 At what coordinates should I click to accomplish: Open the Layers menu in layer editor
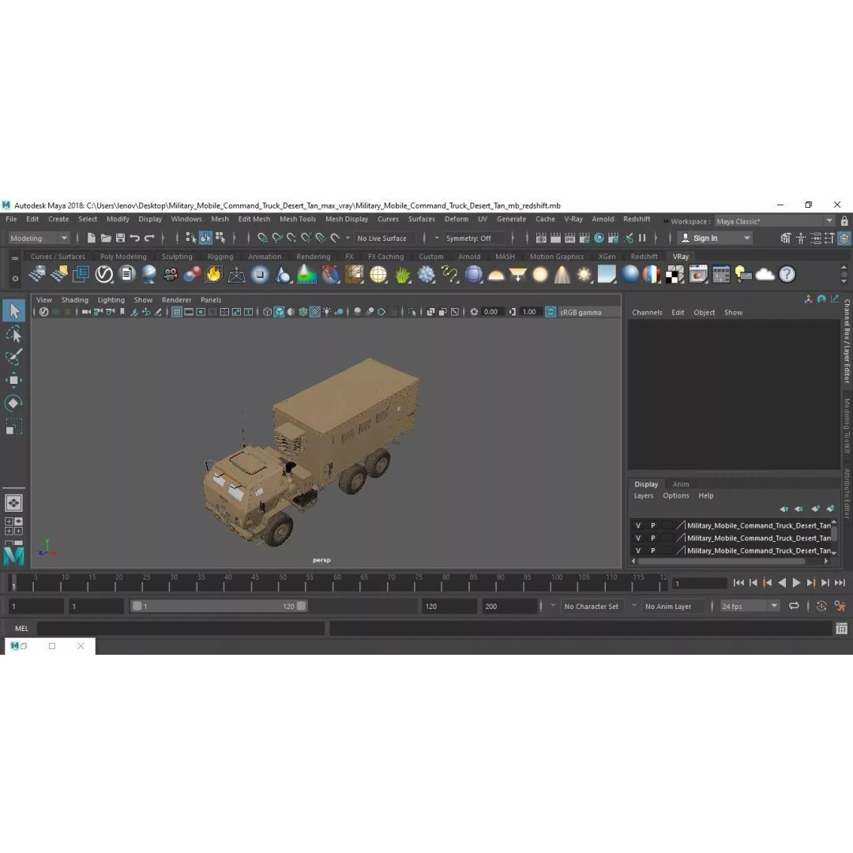[644, 495]
